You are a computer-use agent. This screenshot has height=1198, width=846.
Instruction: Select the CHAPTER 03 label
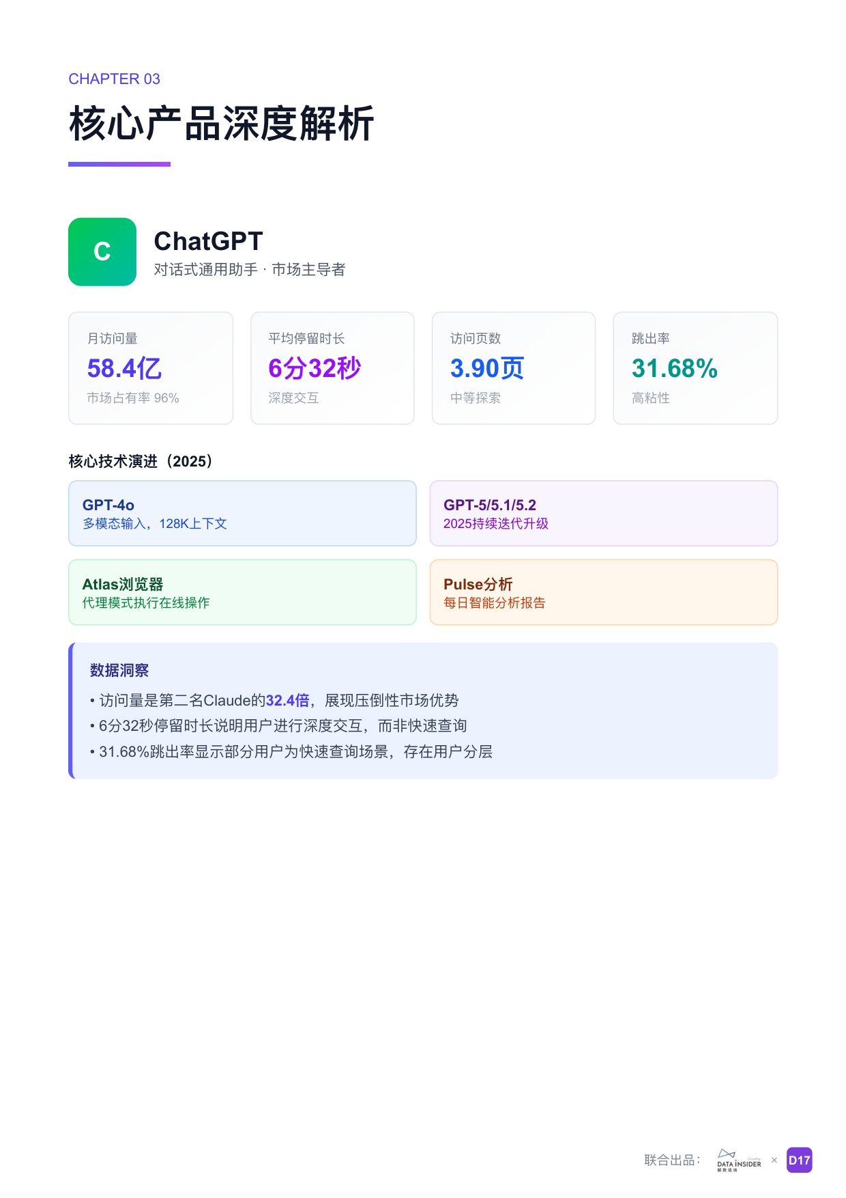(x=114, y=79)
